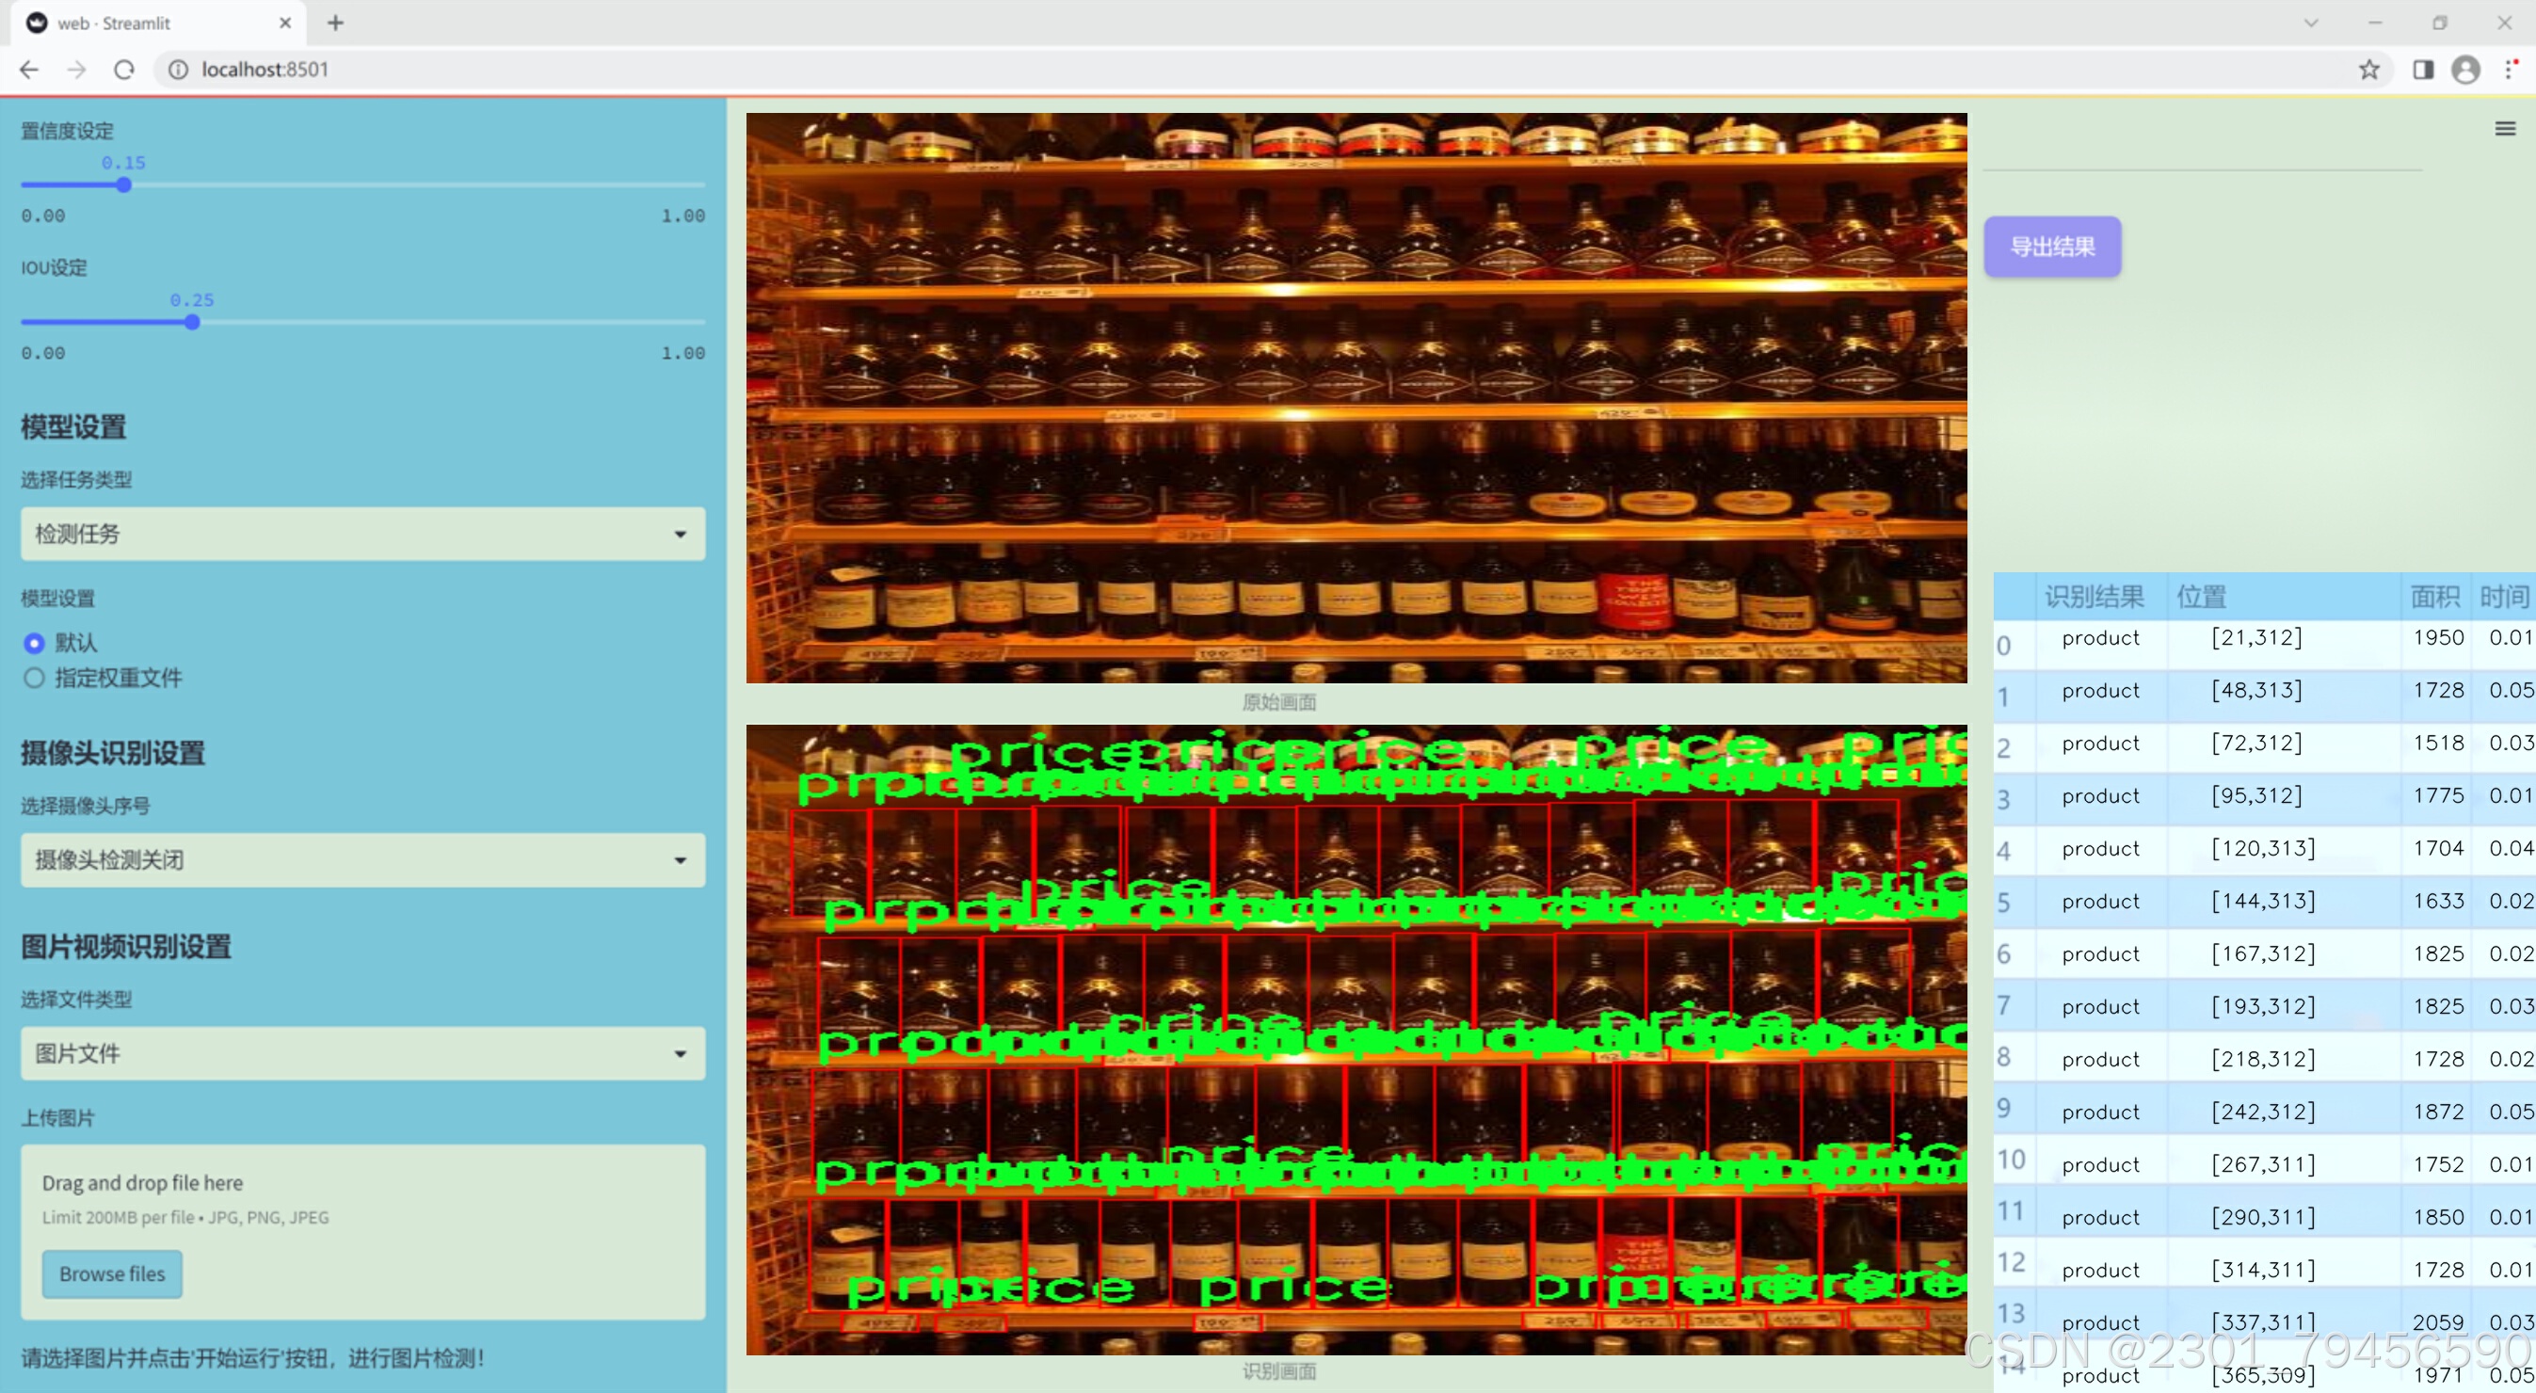Image resolution: width=2536 pixels, height=1393 pixels.
Task: Open a new browser tab
Action: click(x=336, y=23)
